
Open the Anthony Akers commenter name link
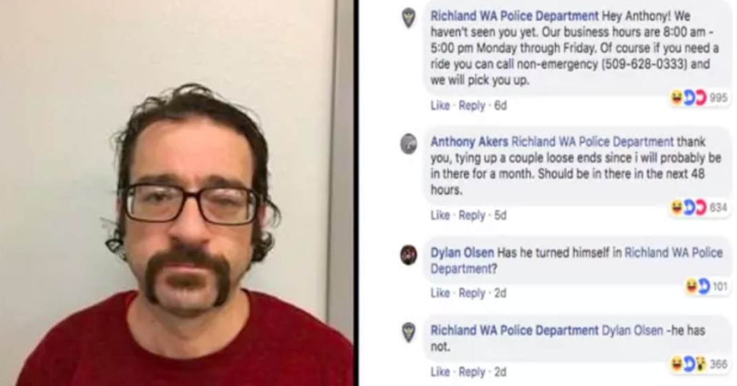tap(469, 142)
